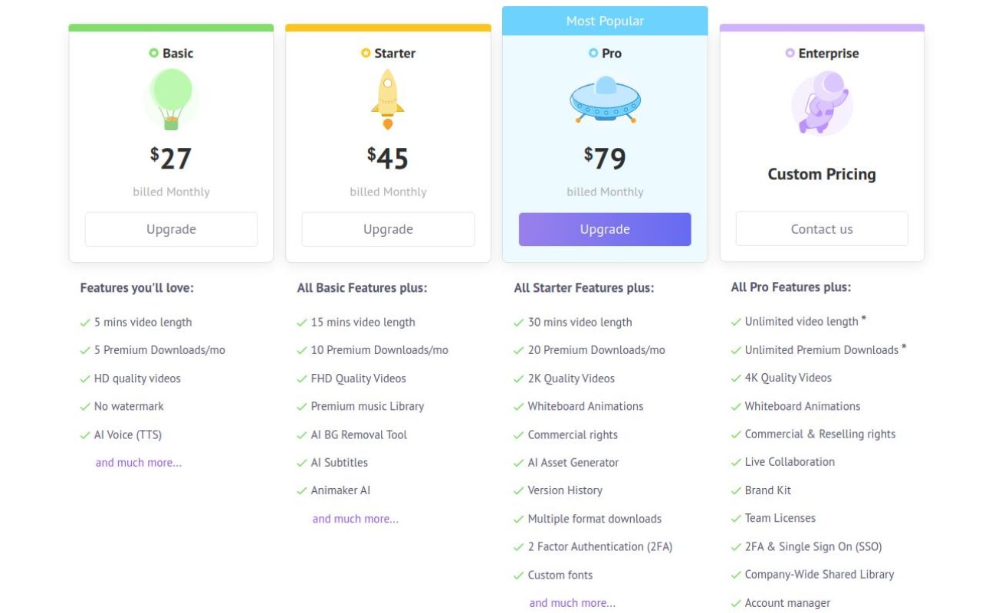Click the yellow circle beside Starter
The image size is (1005, 613).
click(366, 54)
